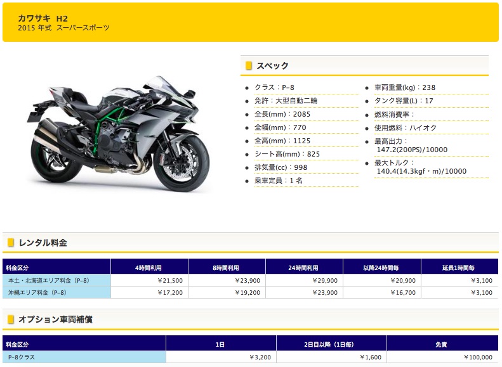Click the 1日 column header
Image resolution: width=502 pixels, height=367 pixels.
[x=221, y=344]
